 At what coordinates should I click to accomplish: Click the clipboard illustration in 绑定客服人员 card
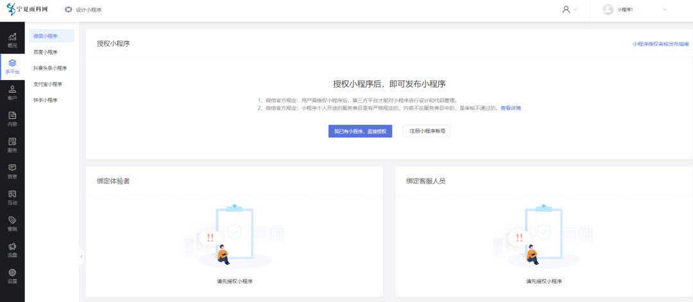[x=544, y=236]
